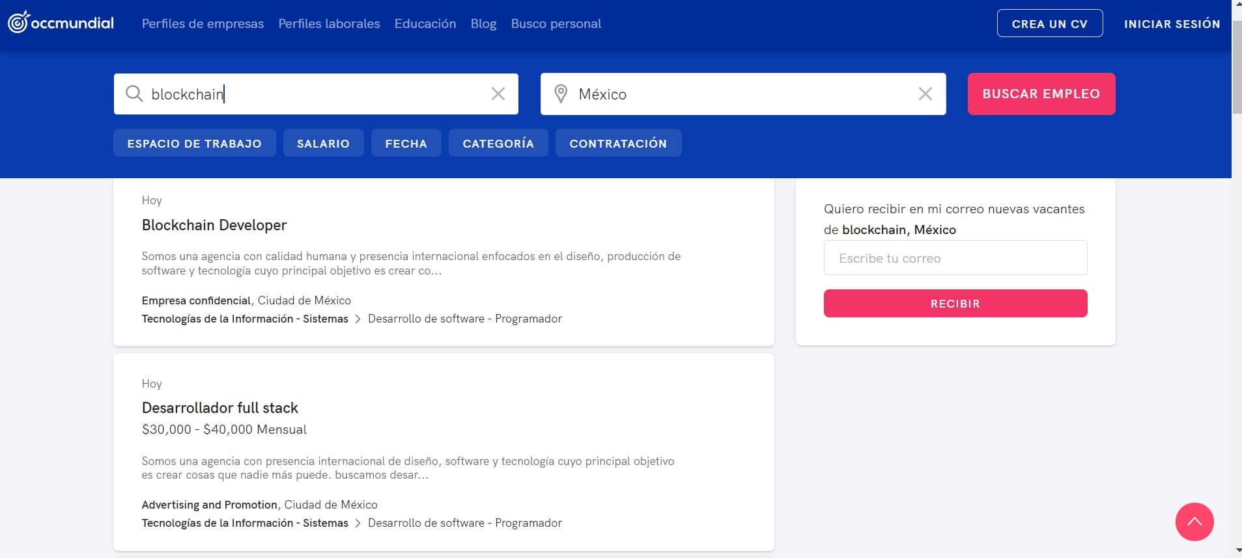Click category link in Desarrollador full stack card
Screen dimensions: 1242x558
(x=245, y=523)
